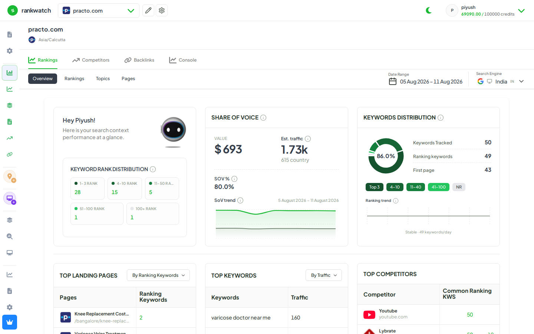
Task: Open the Youtube competitor entry
Action: (388, 311)
